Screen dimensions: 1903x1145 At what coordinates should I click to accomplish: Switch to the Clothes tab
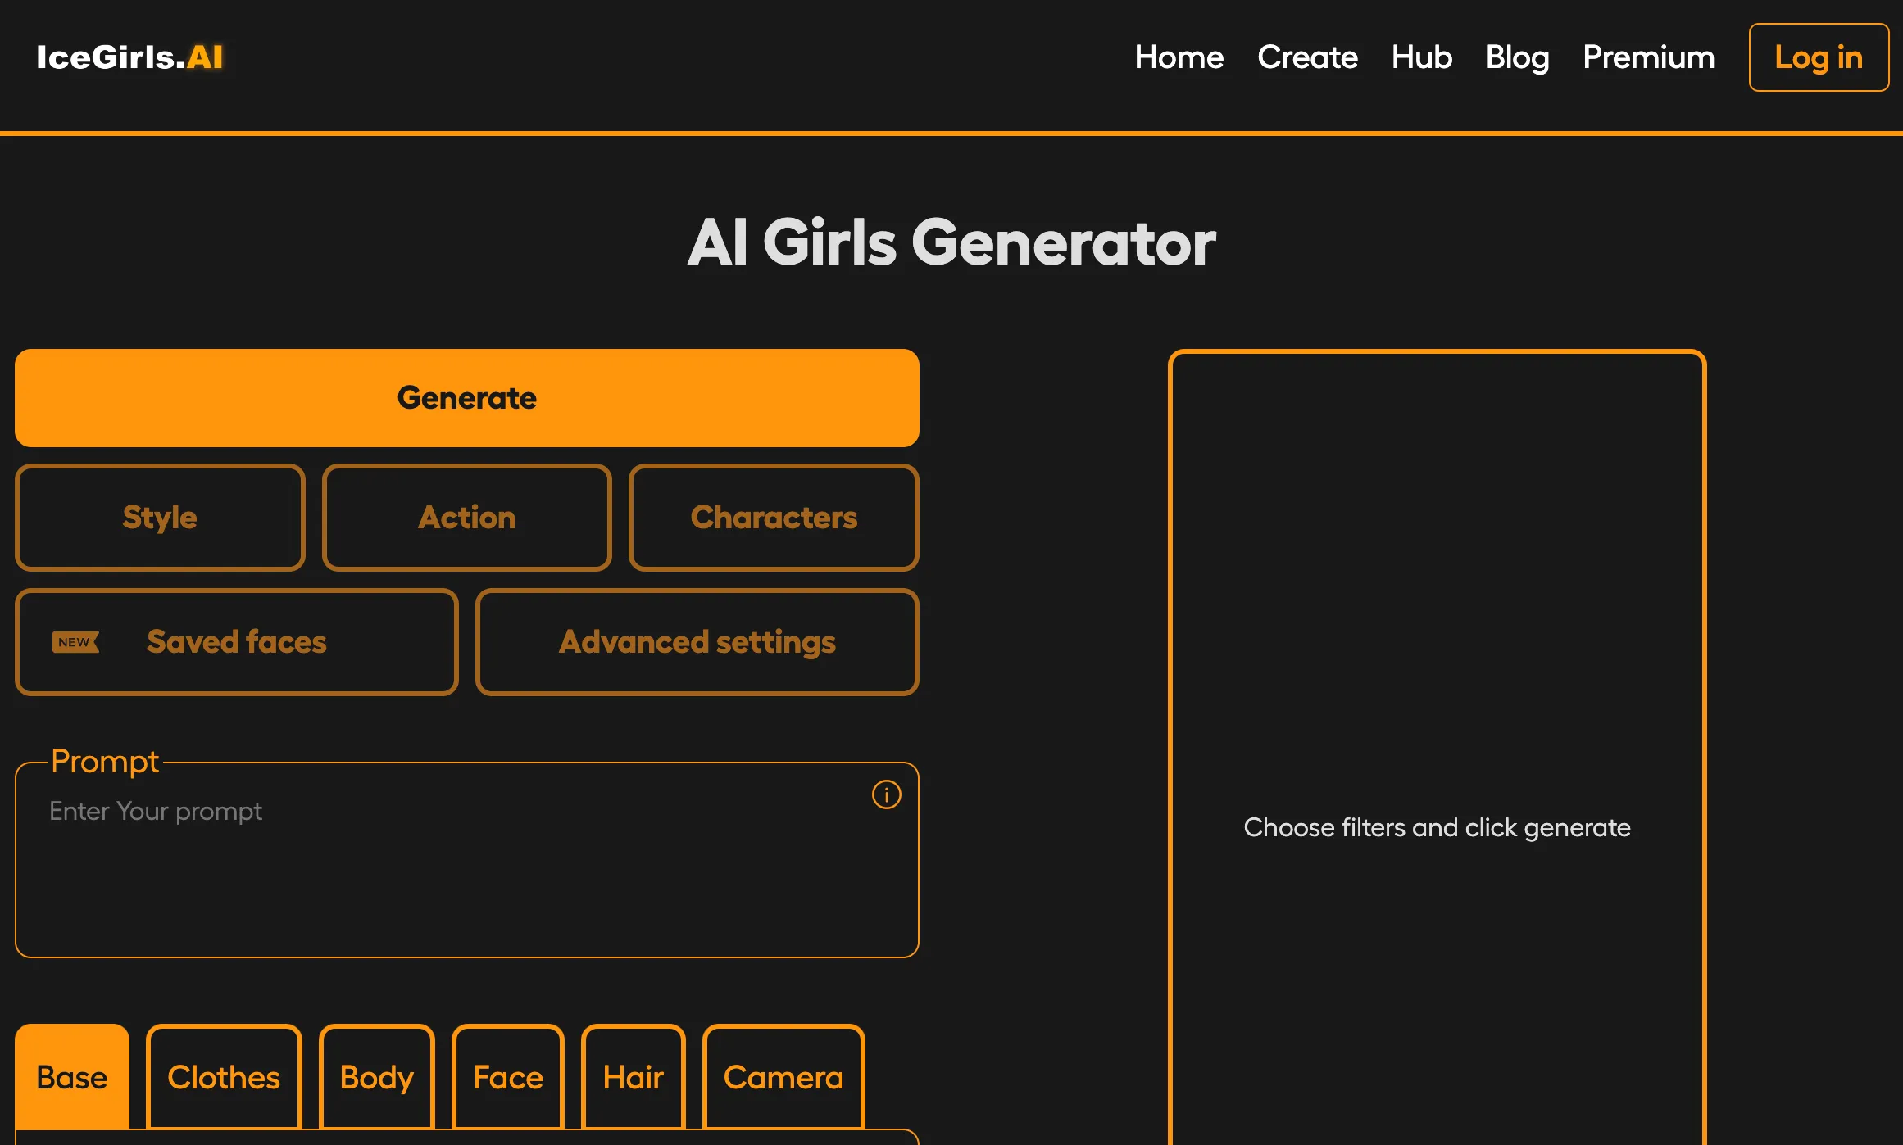pos(224,1077)
